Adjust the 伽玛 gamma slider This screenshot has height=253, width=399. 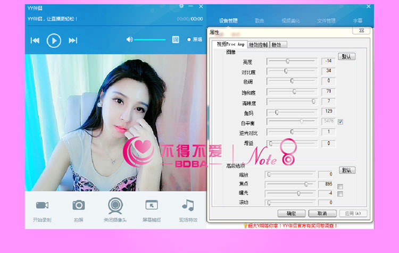292,112
